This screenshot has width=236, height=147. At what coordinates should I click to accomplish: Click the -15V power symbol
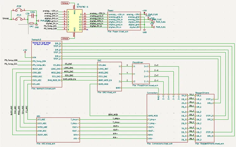pos(145,10)
